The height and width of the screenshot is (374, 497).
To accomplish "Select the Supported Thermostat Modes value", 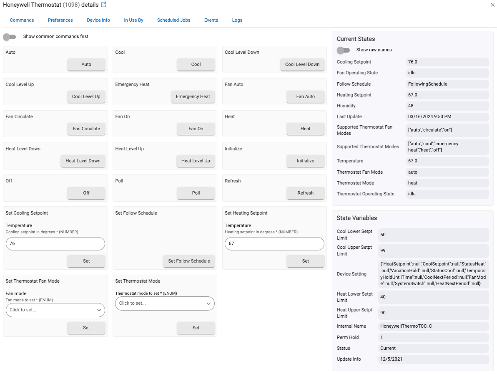I will (x=447, y=147).
